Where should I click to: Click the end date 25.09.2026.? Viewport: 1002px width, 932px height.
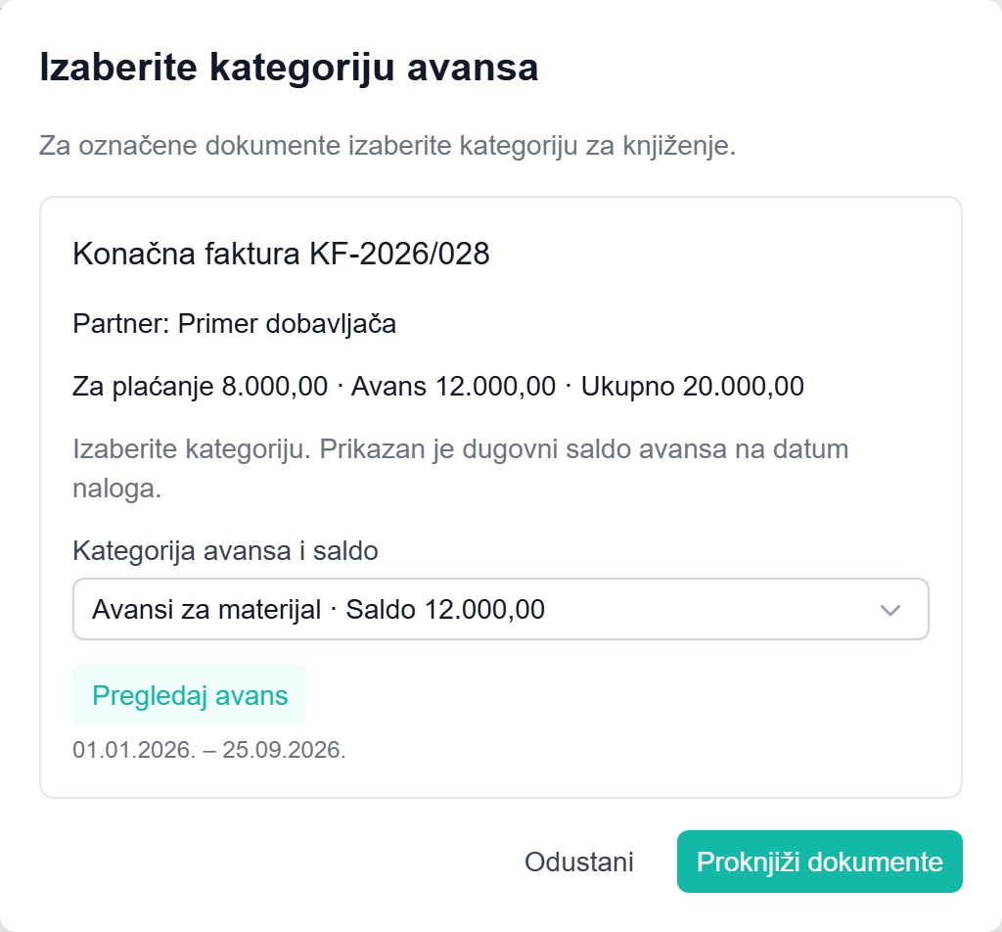(x=284, y=750)
